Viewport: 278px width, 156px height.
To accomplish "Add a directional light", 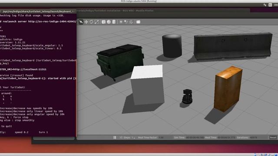I will (131, 22).
